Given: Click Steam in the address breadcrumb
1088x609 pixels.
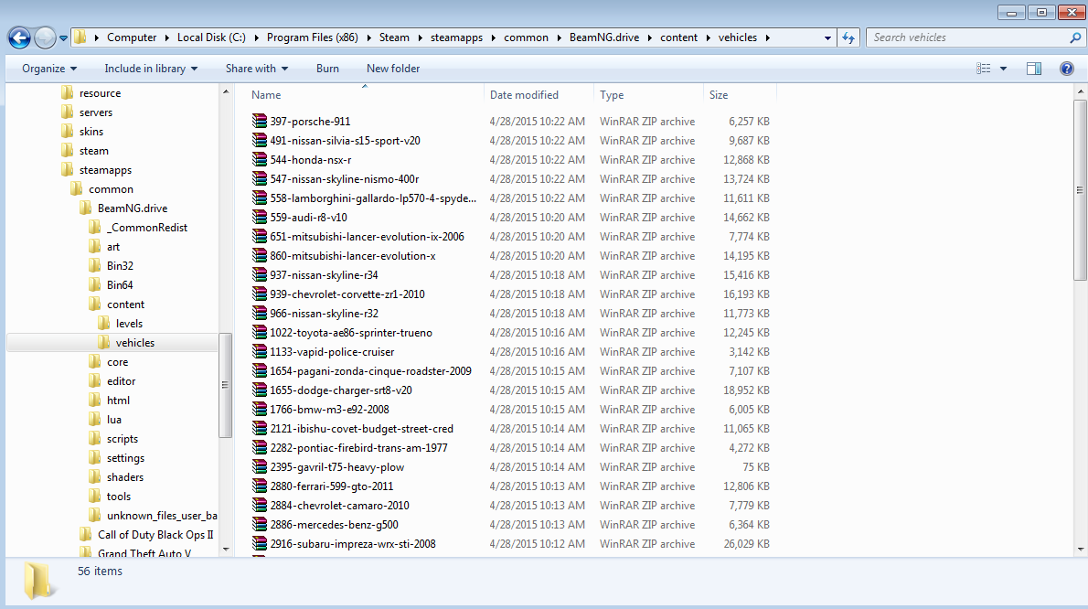Looking at the screenshot, I should (394, 37).
